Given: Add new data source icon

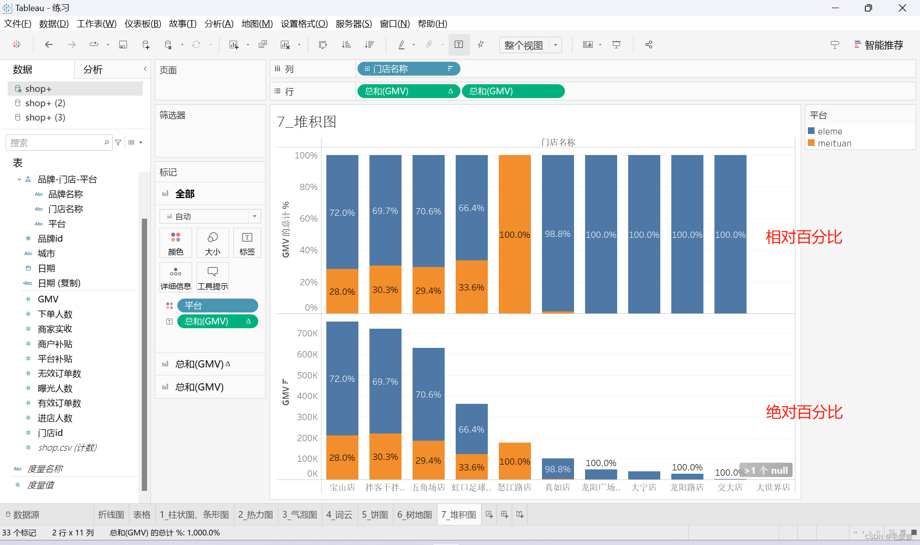Looking at the screenshot, I should pyautogui.click(x=146, y=44).
